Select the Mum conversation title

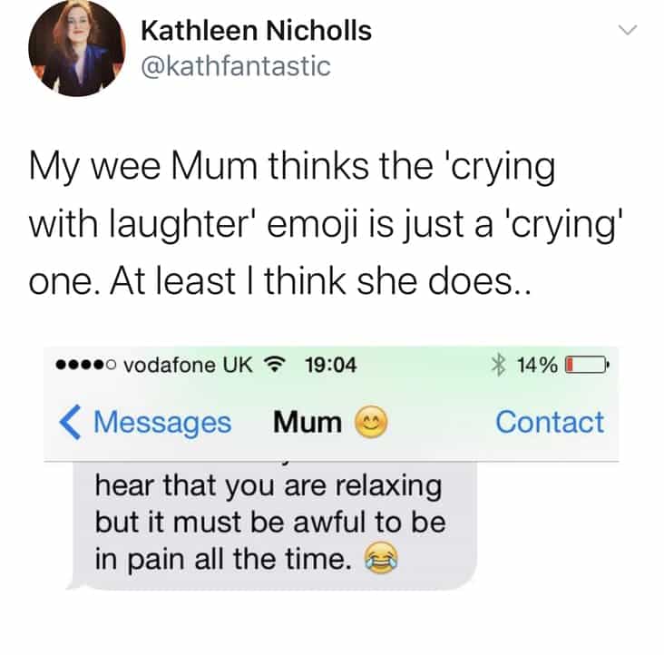click(x=308, y=422)
